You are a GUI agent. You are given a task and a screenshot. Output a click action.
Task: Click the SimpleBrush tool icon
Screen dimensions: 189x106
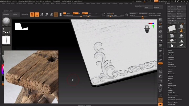[181, 31]
